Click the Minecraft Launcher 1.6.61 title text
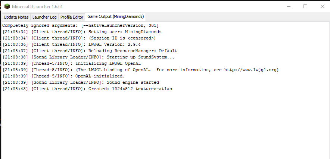The image size is (330, 159). pos(37,7)
